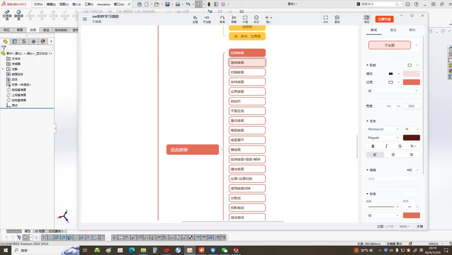Select the 曲面建模 main topic node
Screen dimensions: 452x255
193,150
